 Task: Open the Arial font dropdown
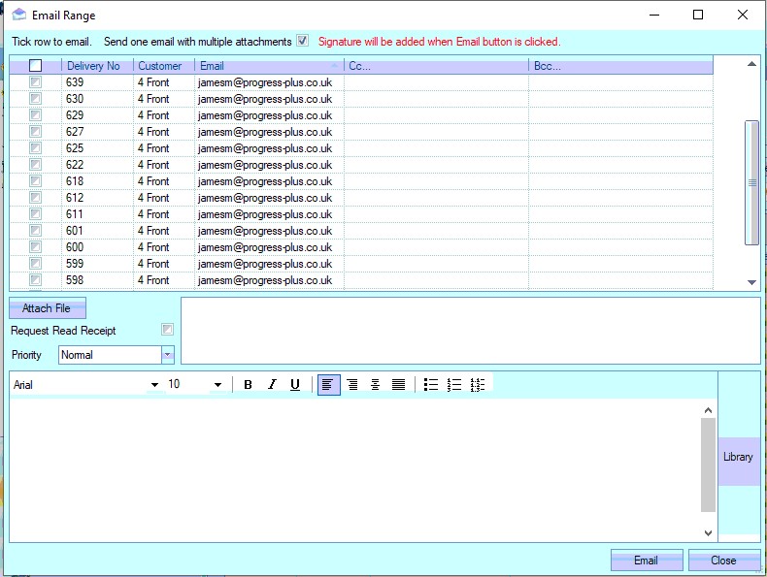click(154, 385)
